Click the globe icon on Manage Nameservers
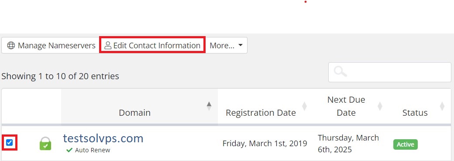Screen dimensions: 454x161 [11, 46]
